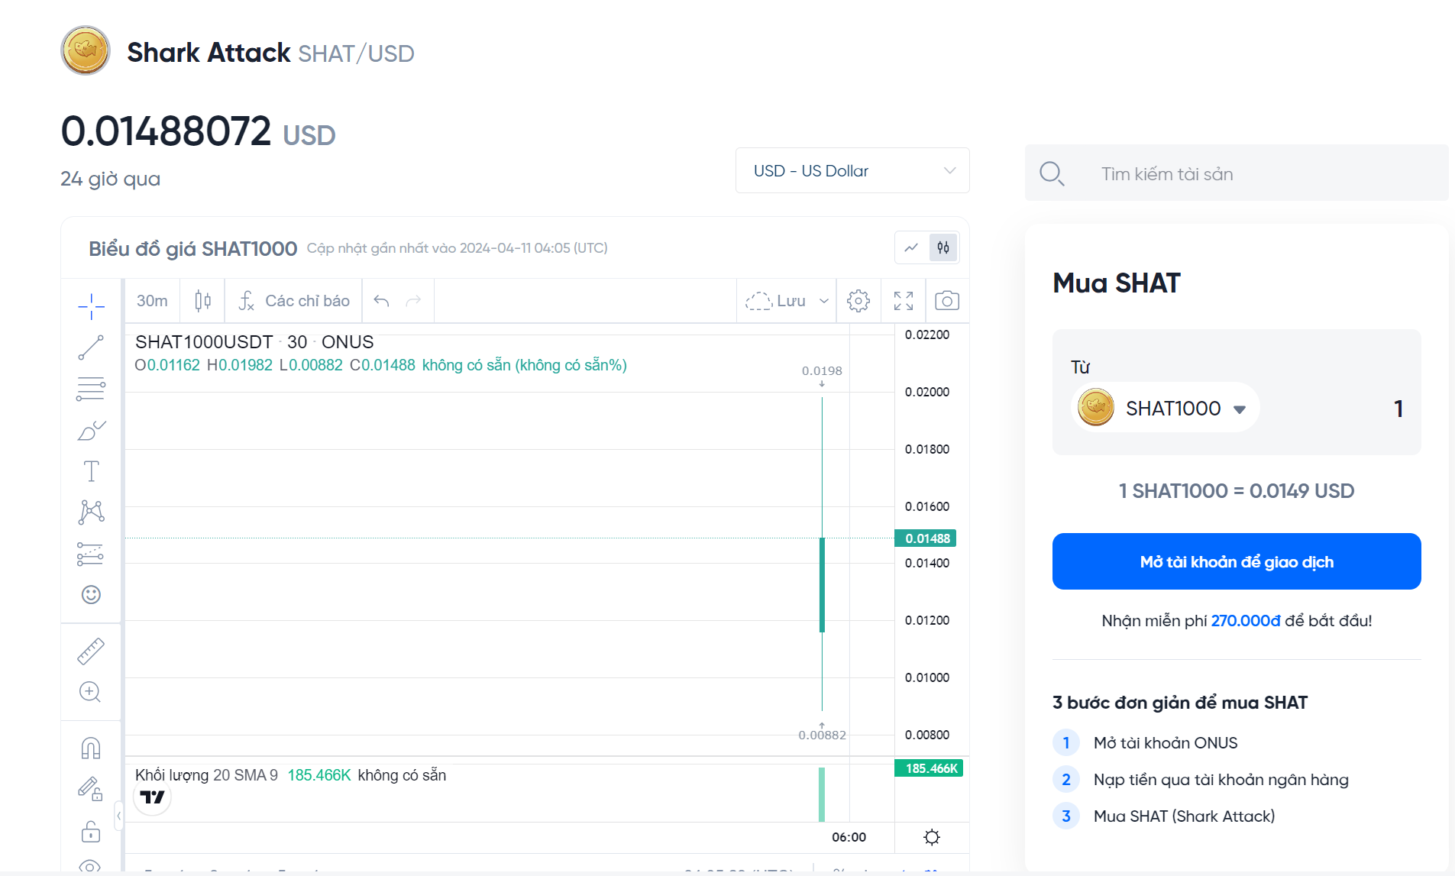
Task: Toggle stay in drawing mode
Action: tap(91, 789)
